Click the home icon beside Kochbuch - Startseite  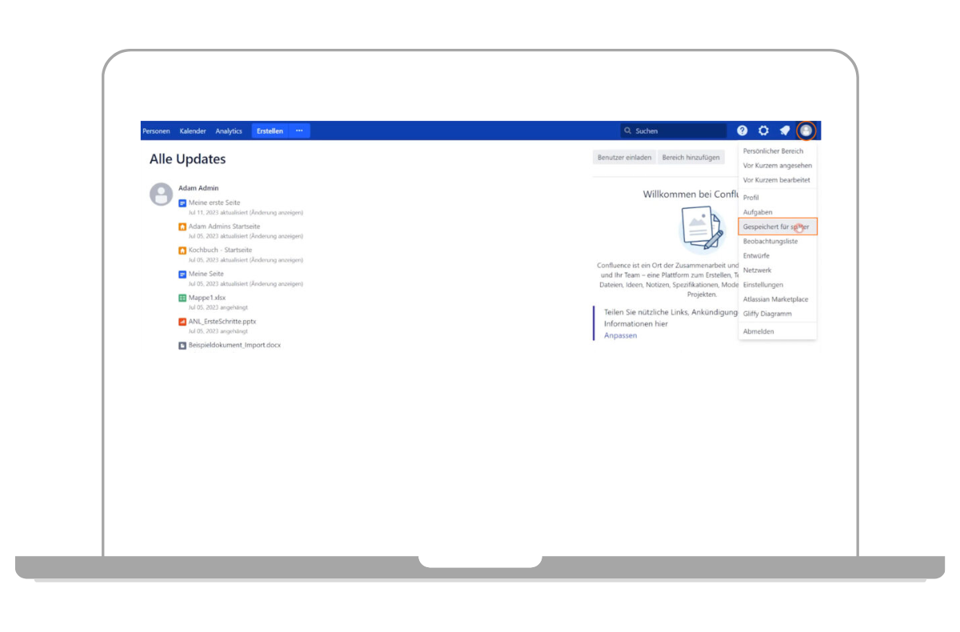point(182,250)
